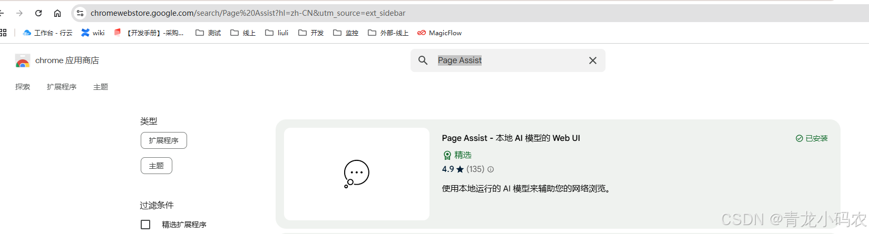Click the 精选扩展程序 filter label
The width and height of the screenshot is (869, 234).
coord(184,225)
